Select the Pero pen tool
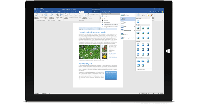 pyautogui.click(x=90, y=16)
